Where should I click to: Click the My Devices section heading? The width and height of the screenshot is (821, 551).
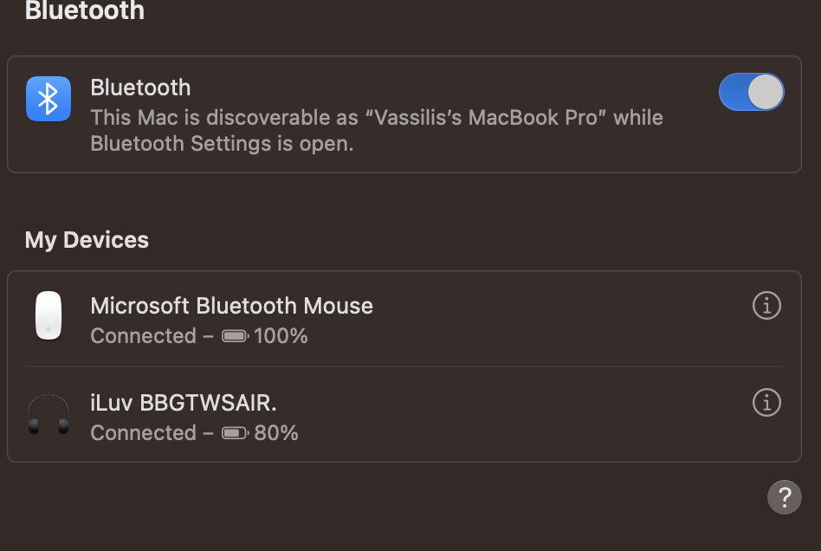point(87,240)
